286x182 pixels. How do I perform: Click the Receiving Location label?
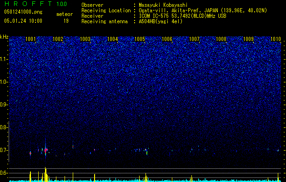tap(106, 10)
